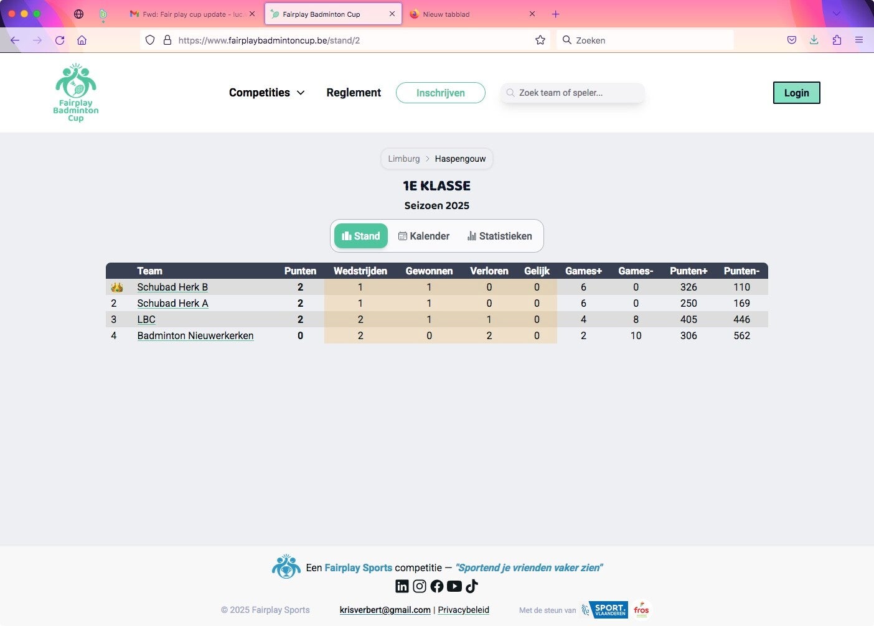Click the Team column header

pos(149,271)
